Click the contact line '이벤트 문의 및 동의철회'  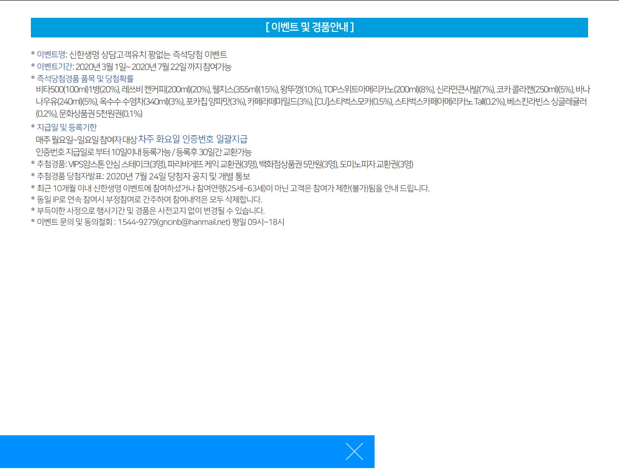coord(161,222)
